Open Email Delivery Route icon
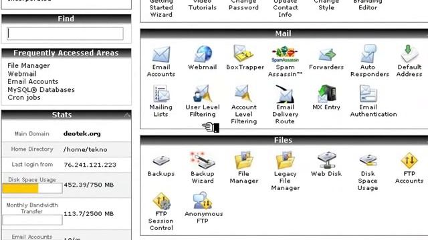The width and height of the screenshot is (428, 240). pos(285,94)
